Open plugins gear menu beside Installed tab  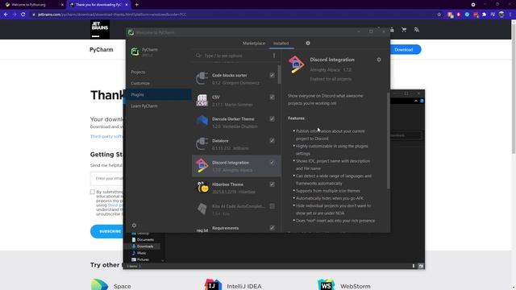click(x=308, y=43)
